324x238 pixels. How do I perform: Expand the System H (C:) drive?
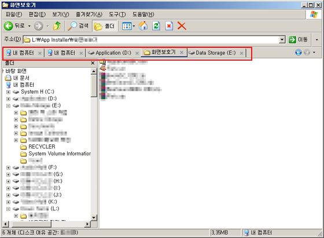click(8, 92)
